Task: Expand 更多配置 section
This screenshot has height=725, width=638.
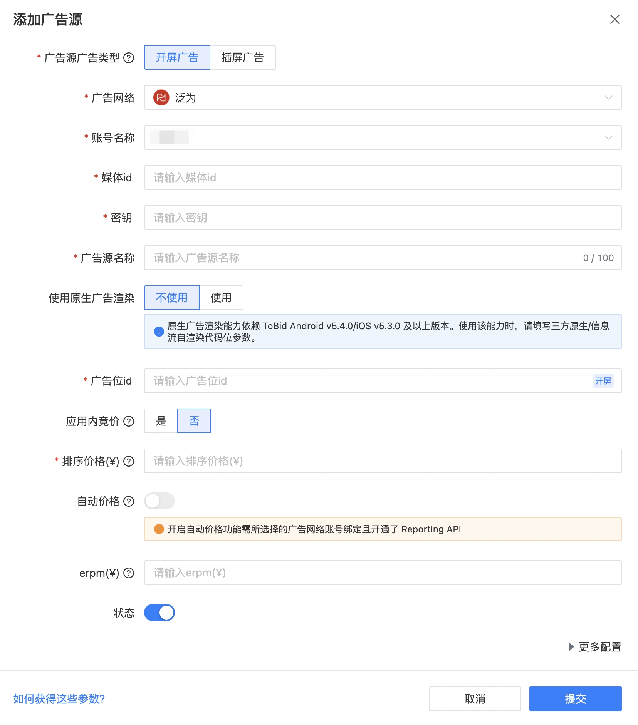Action: pyautogui.click(x=595, y=647)
